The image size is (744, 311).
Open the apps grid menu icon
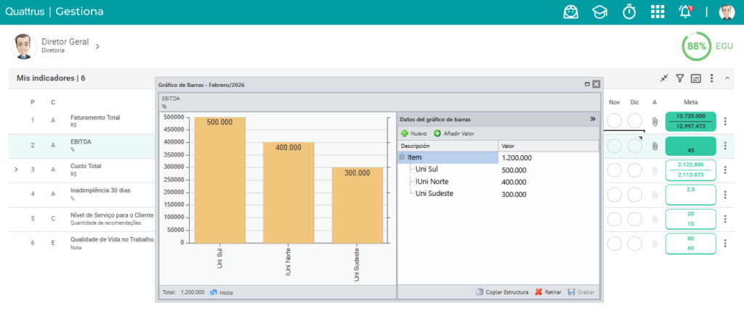(x=657, y=12)
